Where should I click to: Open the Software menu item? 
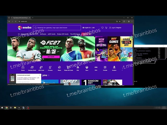tap(43, 34)
